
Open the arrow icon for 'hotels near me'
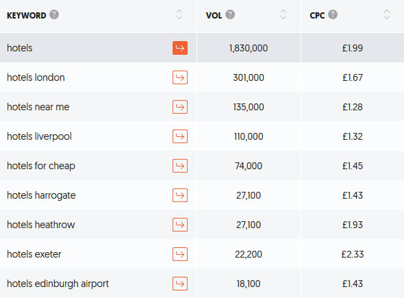click(x=180, y=107)
